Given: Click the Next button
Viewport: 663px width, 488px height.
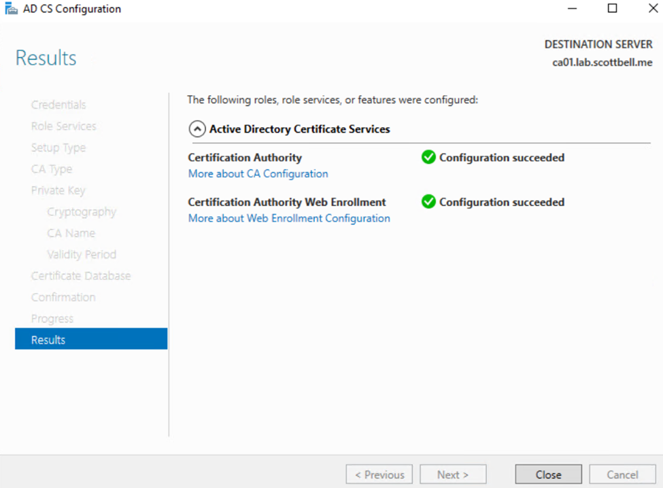Looking at the screenshot, I should click(453, 474).
